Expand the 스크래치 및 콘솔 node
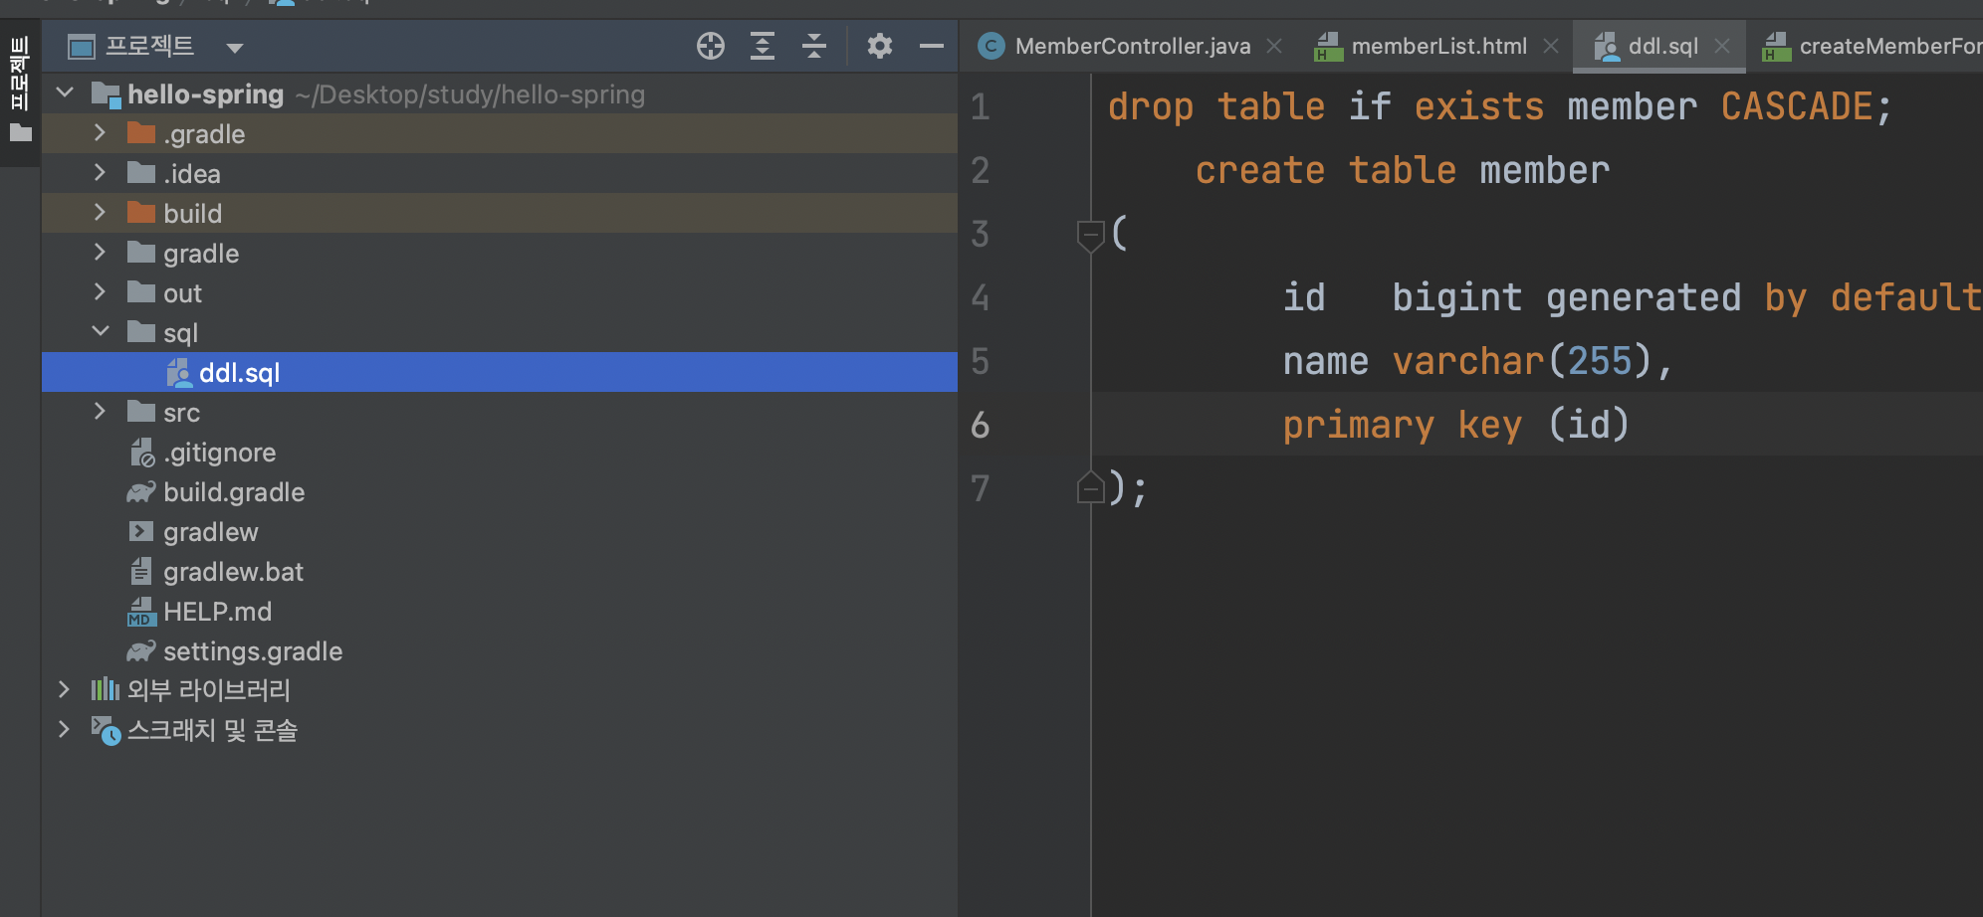This screenshot has height=917, width=1983. (x=64, y=730)
